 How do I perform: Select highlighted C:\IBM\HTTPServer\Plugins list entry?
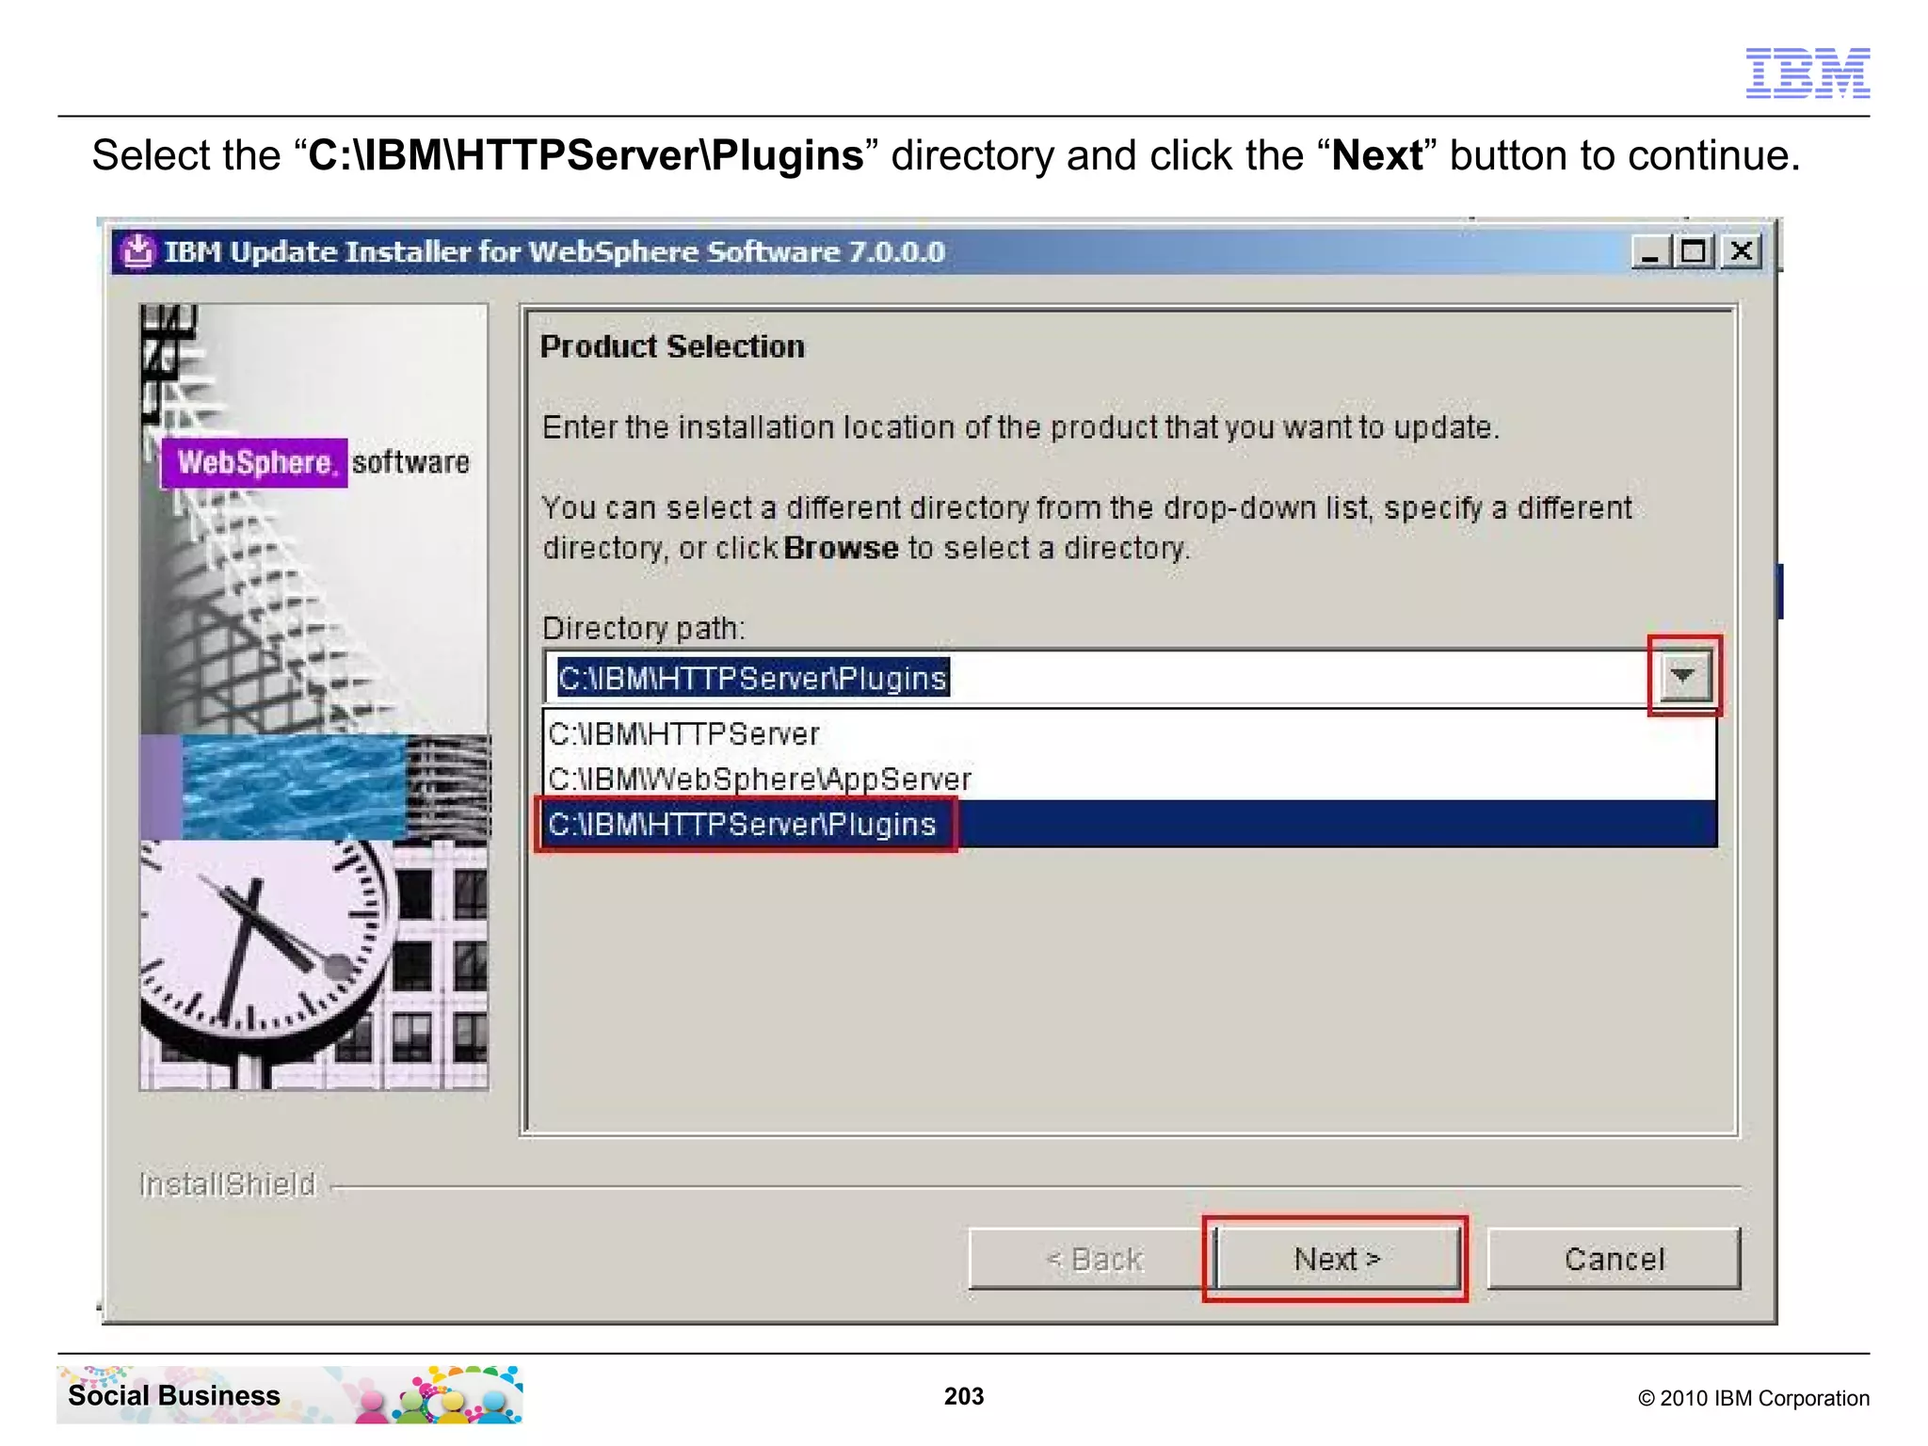click(x=1130, y=824)
